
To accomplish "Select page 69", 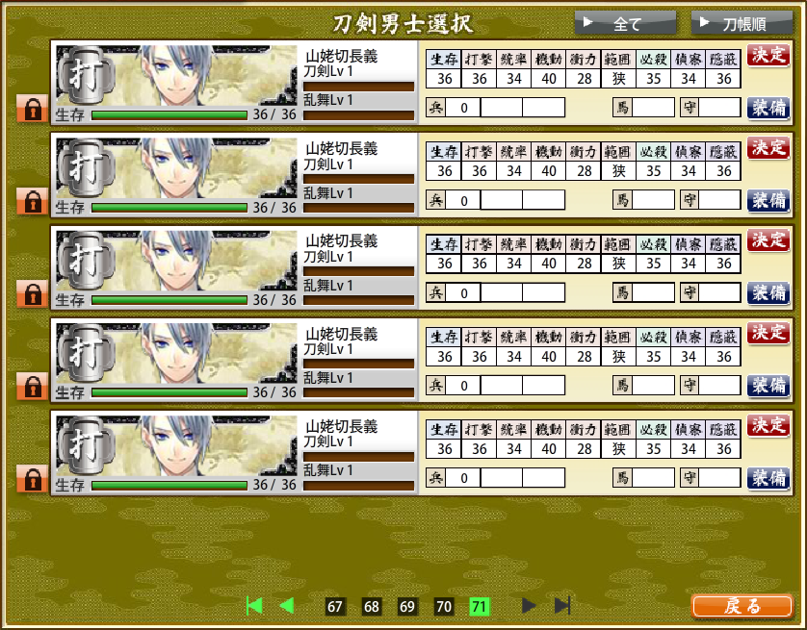I will coord(407,607).
